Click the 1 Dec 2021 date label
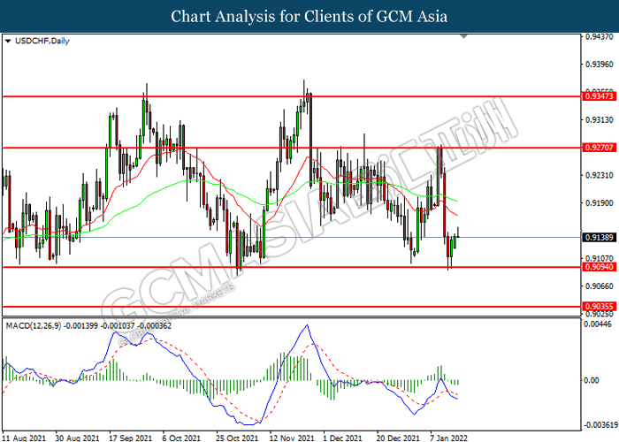 coord(342,438)
